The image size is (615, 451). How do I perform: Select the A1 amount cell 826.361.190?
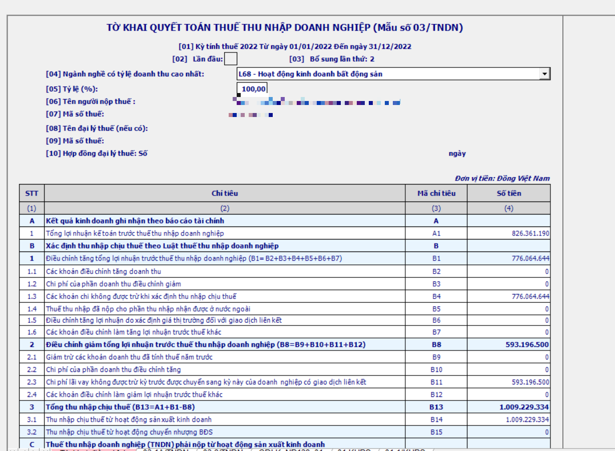coord(508,233)
